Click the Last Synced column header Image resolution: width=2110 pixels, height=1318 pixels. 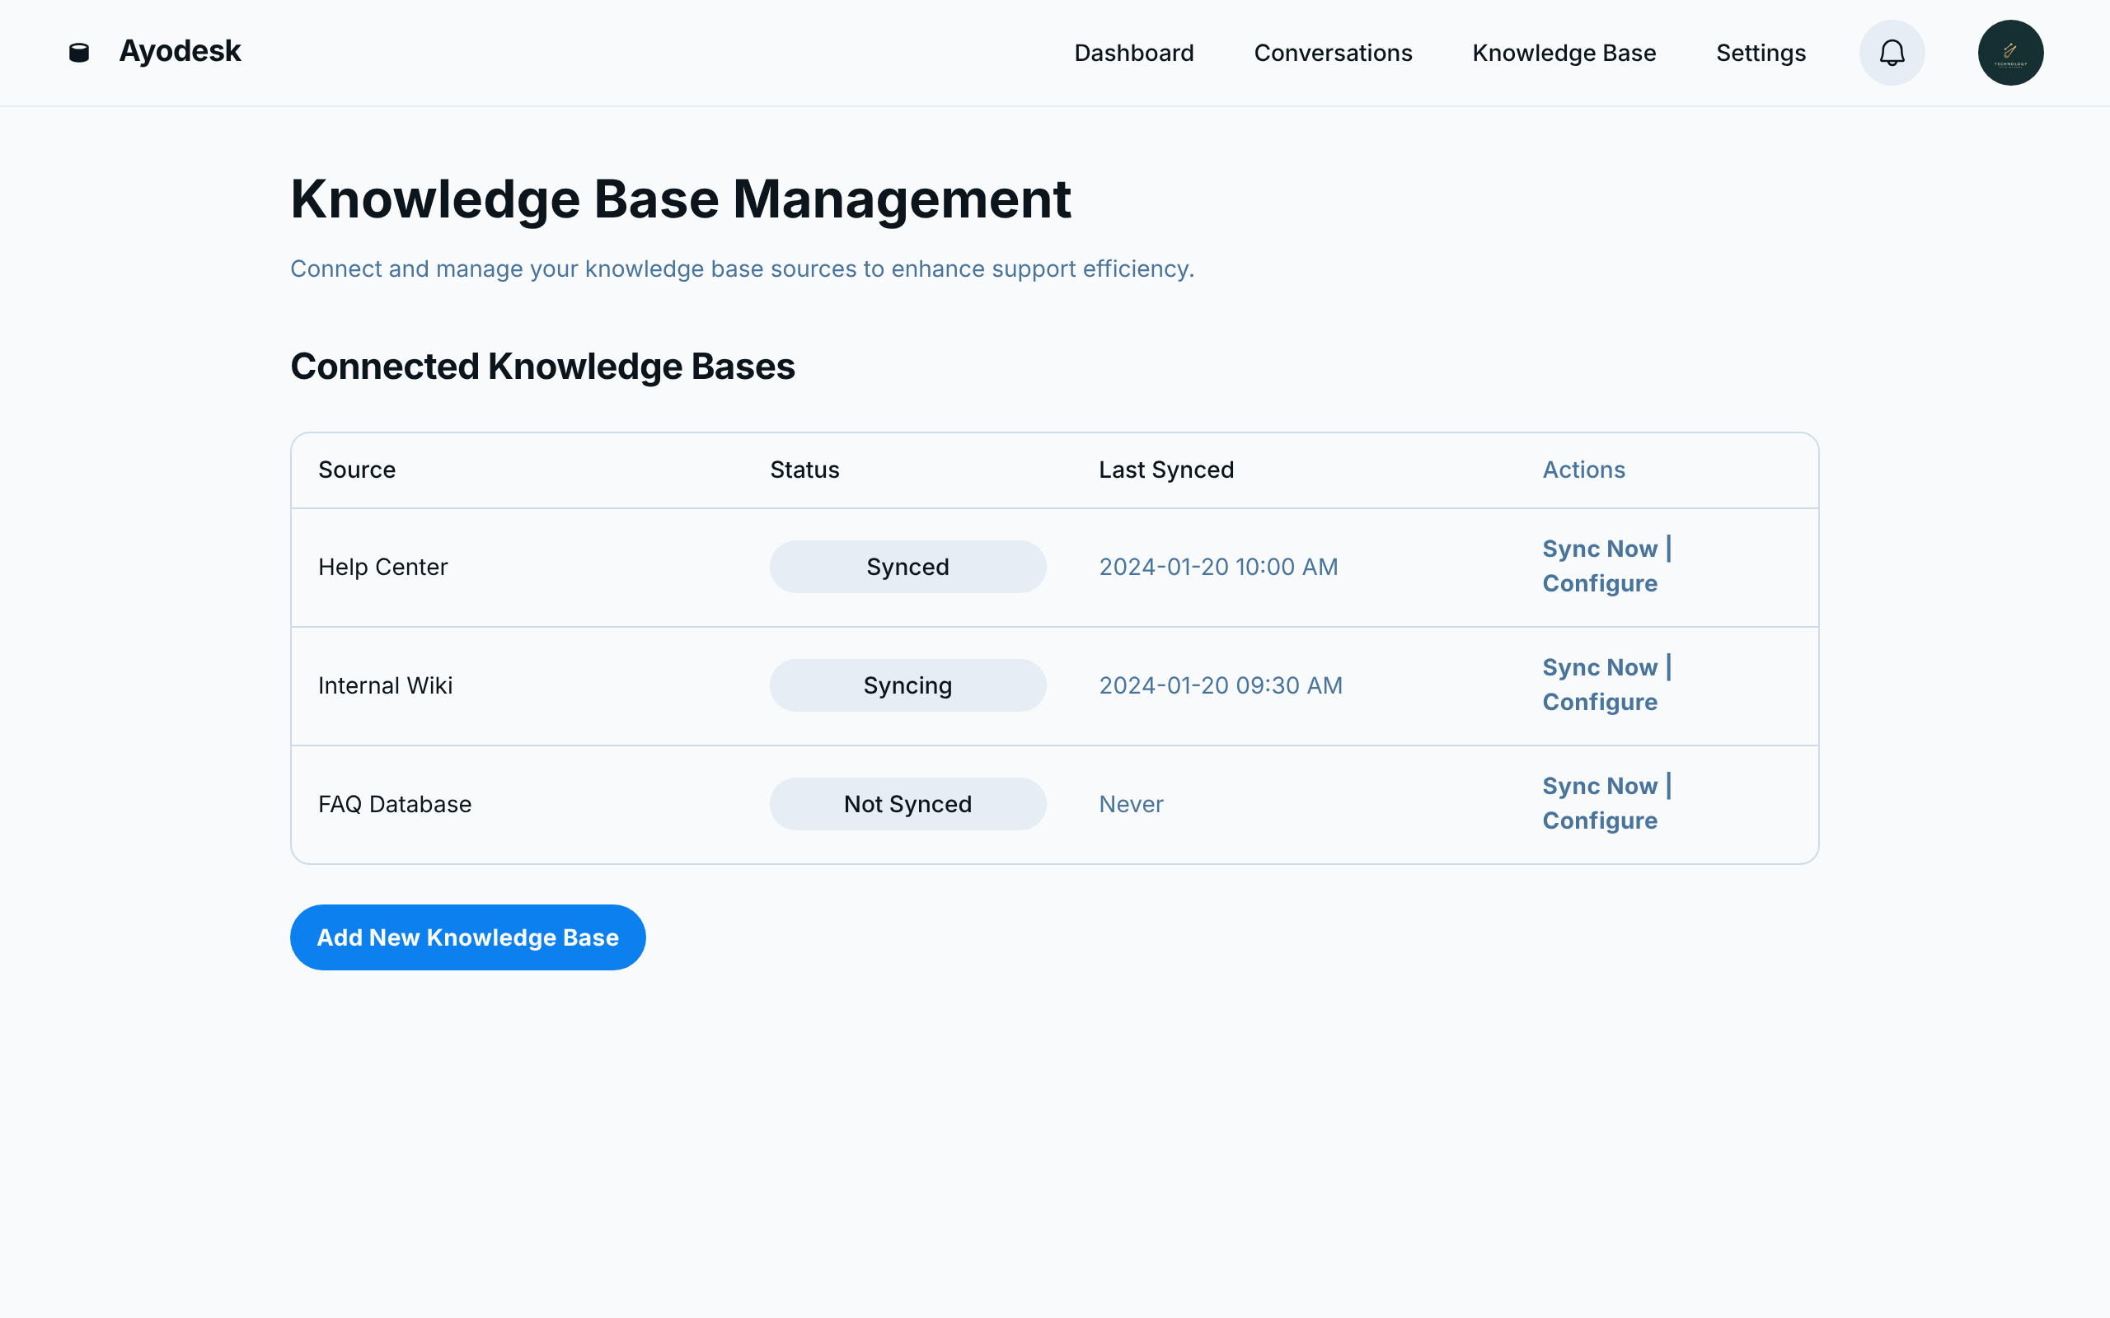[x=1165, y=470]
